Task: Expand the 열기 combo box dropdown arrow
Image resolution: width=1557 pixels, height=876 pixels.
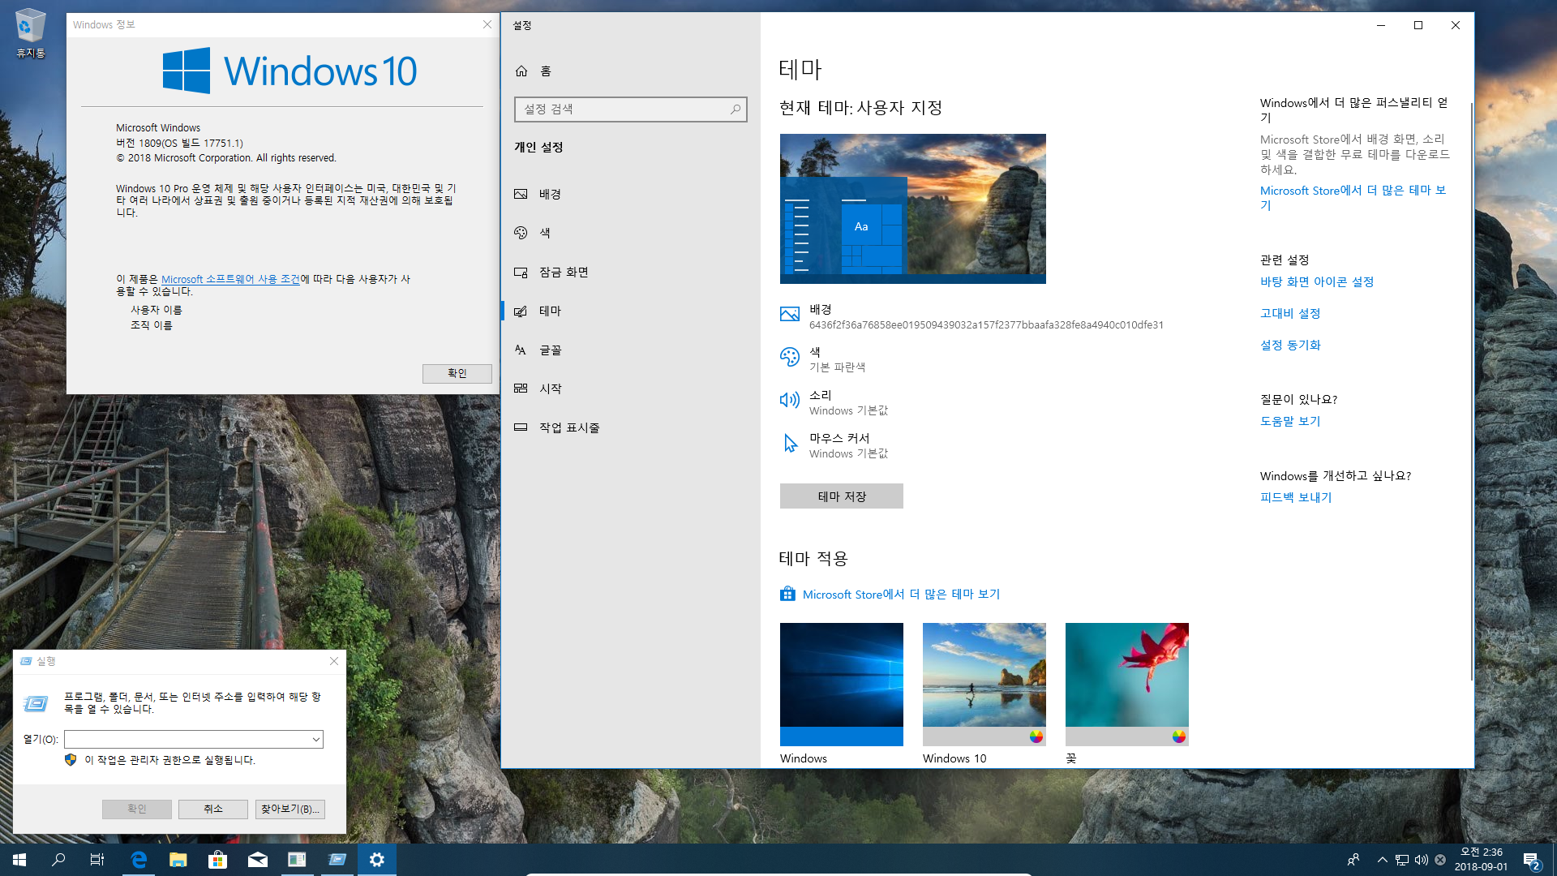Action: pyautogui.click(x=315, y=739)
